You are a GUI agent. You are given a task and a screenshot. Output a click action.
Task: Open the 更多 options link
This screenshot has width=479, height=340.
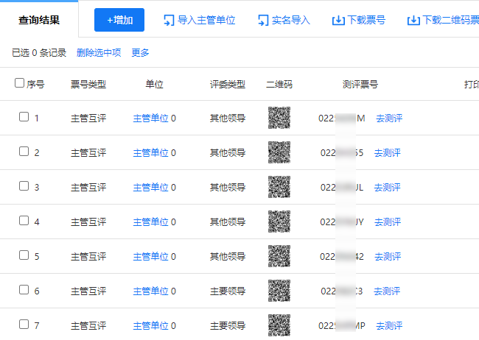coord(140,53)
